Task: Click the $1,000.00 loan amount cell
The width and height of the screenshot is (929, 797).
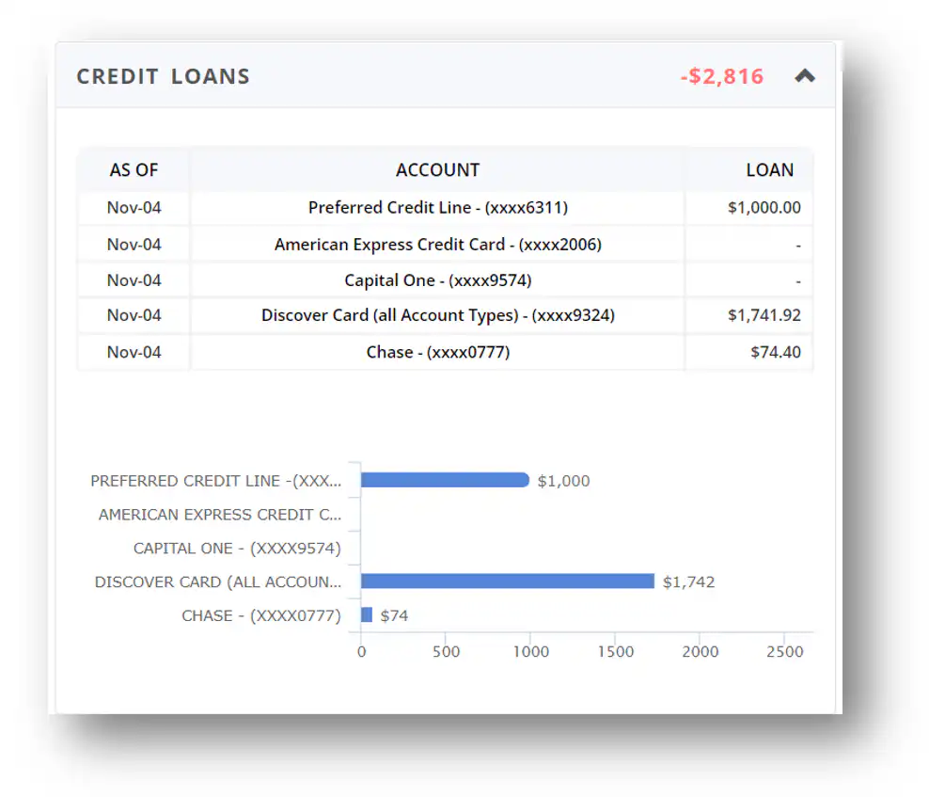Action: coord(764,208)
